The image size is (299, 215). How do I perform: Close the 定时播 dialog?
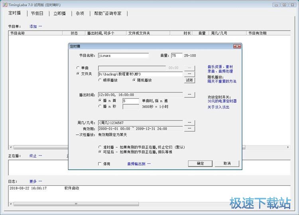pyautogui.click(x=237, y=46)
